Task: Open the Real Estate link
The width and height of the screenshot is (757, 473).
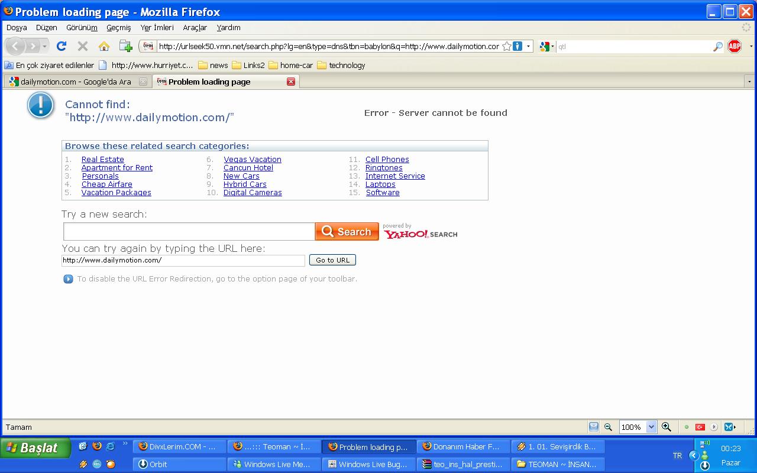Action: click(103, 160)
